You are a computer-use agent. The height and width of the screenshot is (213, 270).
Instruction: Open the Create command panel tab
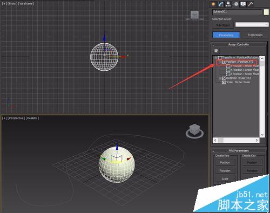(213, 4)
